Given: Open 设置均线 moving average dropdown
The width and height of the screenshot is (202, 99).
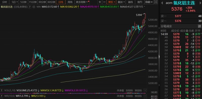Looking at the screenshot, I should pos(139,7).
